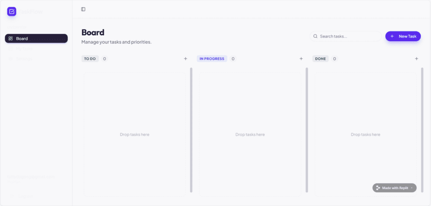Create a task with New Task button

tap(403, 36)
